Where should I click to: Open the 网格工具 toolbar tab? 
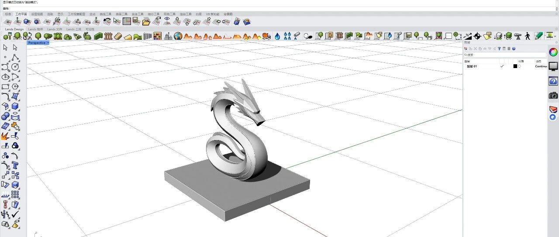[x=169, y=14]
